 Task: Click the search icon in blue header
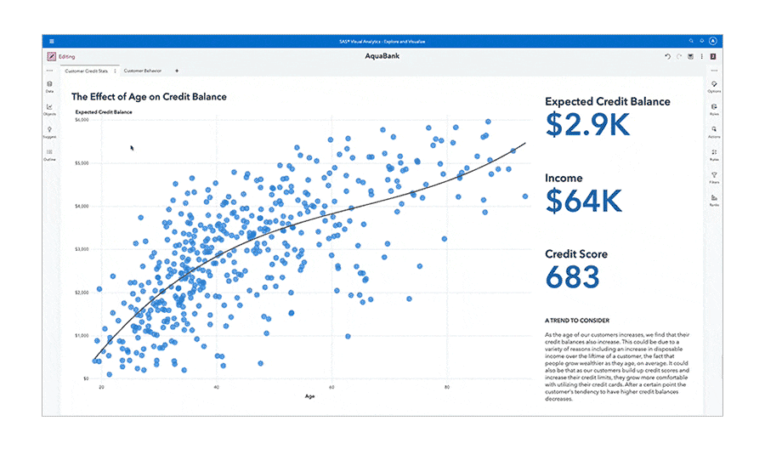[x=691, y=41]
